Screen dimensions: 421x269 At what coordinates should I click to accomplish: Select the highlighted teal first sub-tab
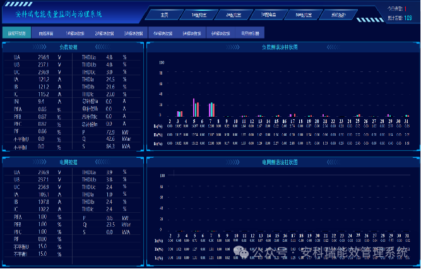pos(16,33)
